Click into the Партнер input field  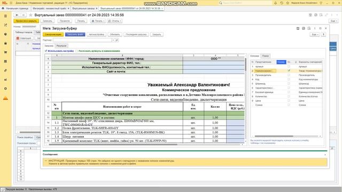click(x=82, y=40)
